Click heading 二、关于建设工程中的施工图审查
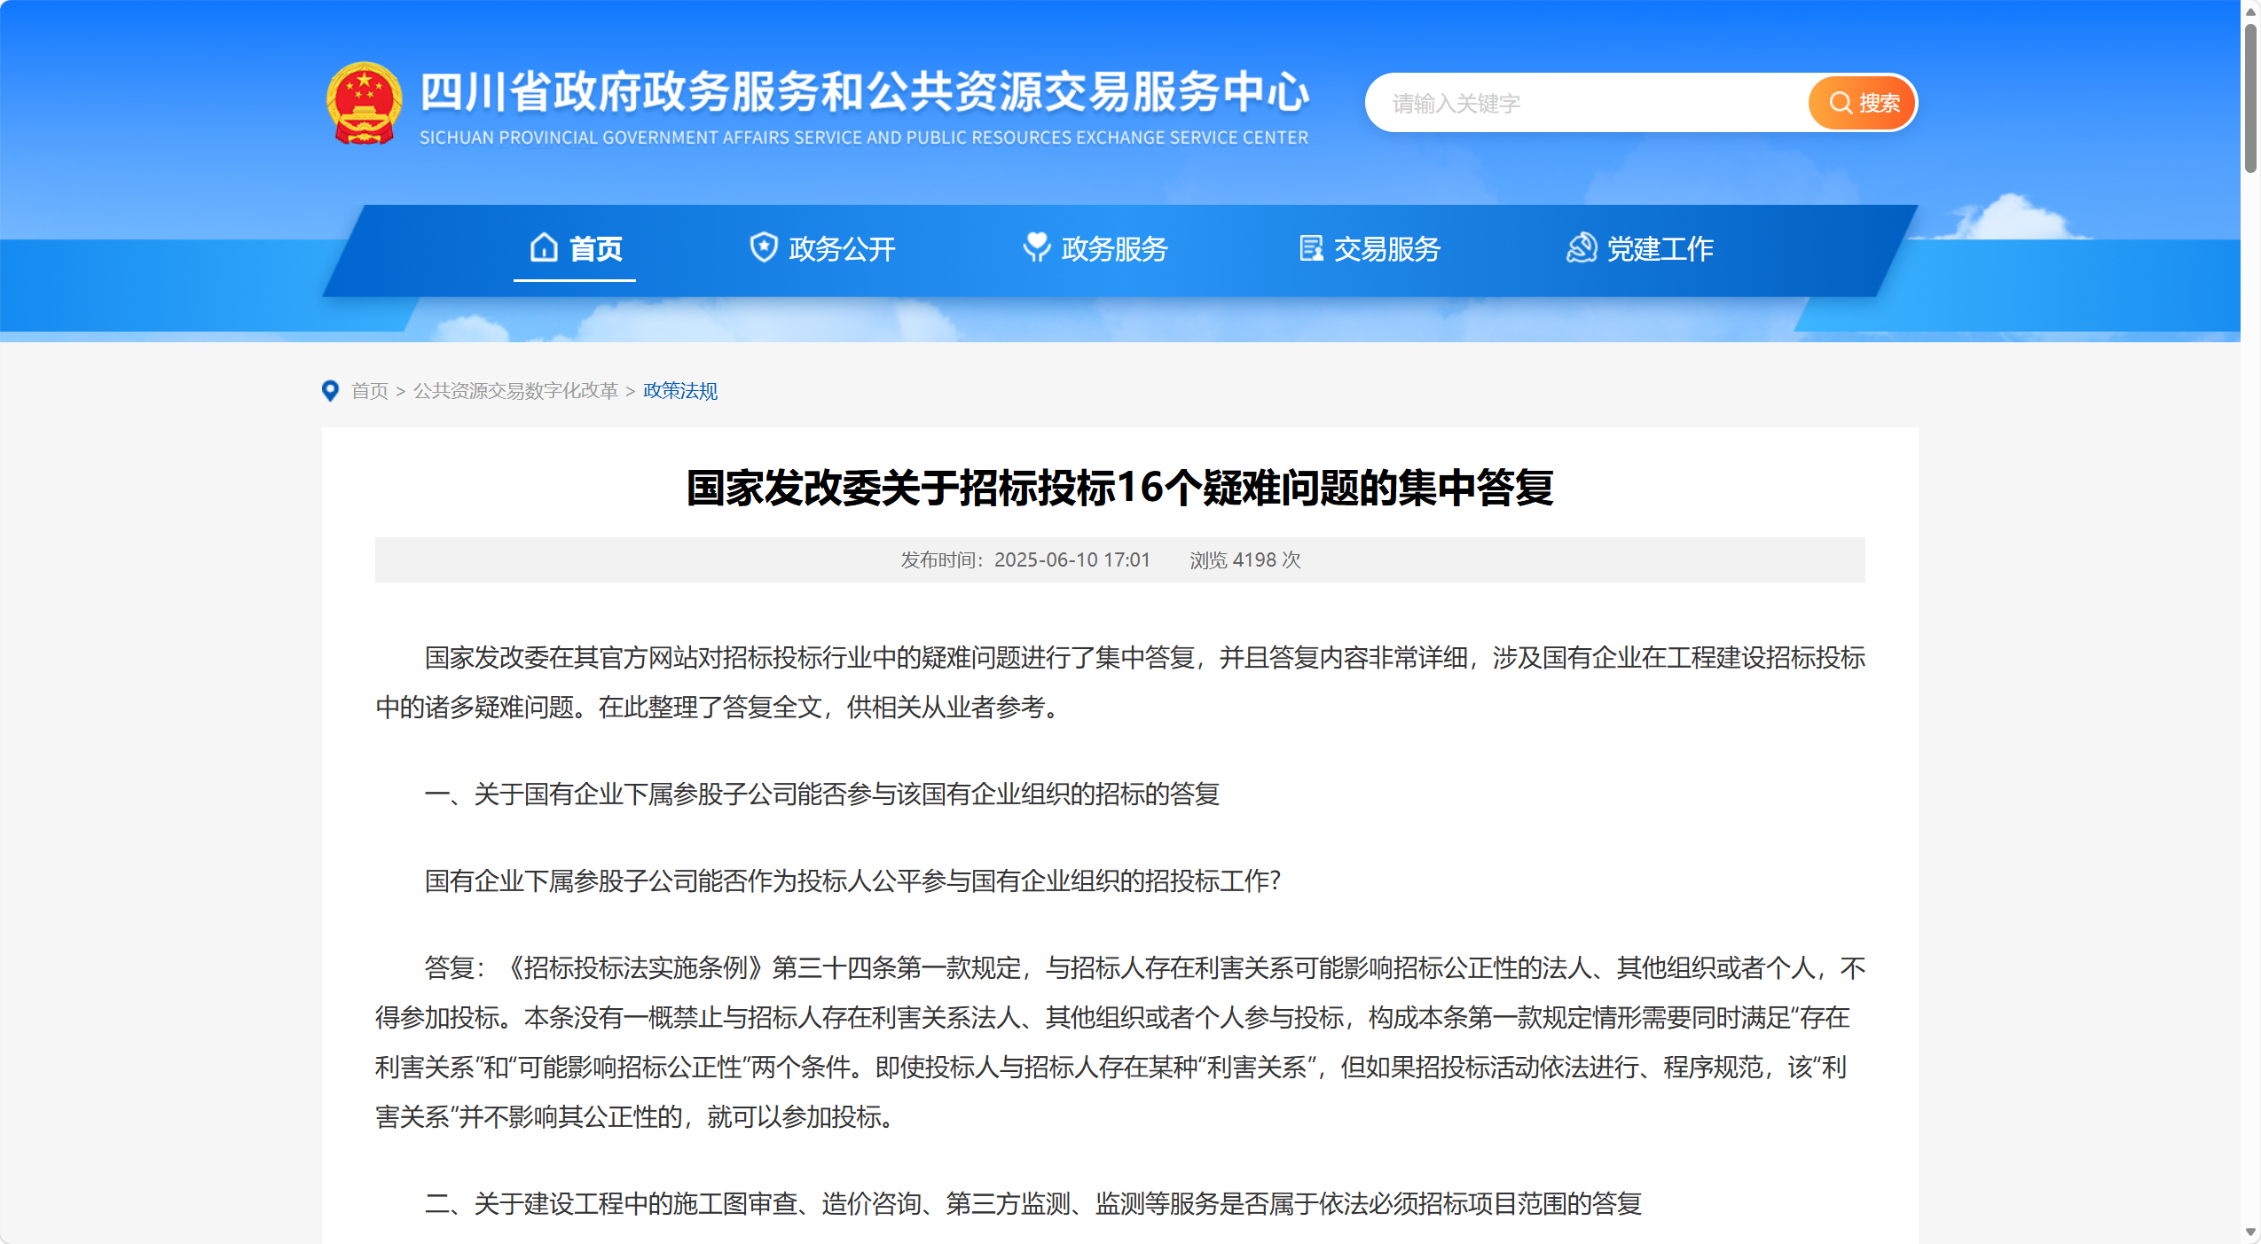 tap(1033, 1204)
